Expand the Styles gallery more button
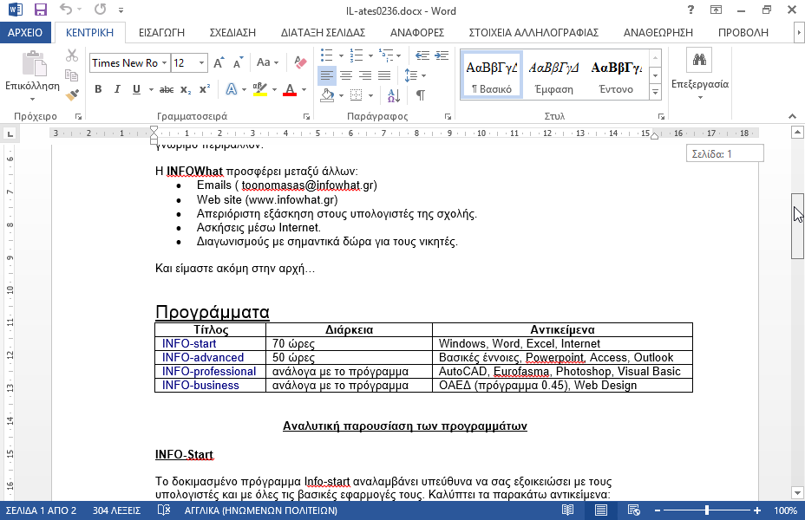Screen dimensions: 805x520 [655, 93]
